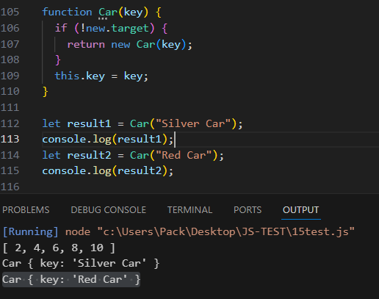Open the DEBUG CONSOLE tab

click(108, 210)
